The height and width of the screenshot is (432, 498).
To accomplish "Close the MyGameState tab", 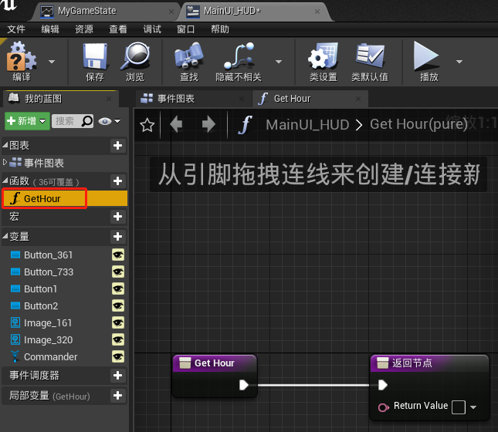I will click(171, 12).
